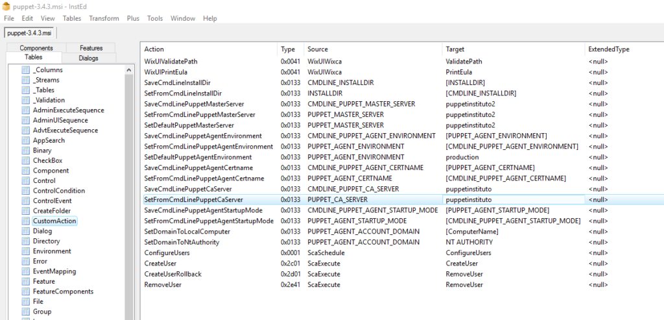Click the _Columns table icon
Screen dimensions: 664x320
point(26,70)
